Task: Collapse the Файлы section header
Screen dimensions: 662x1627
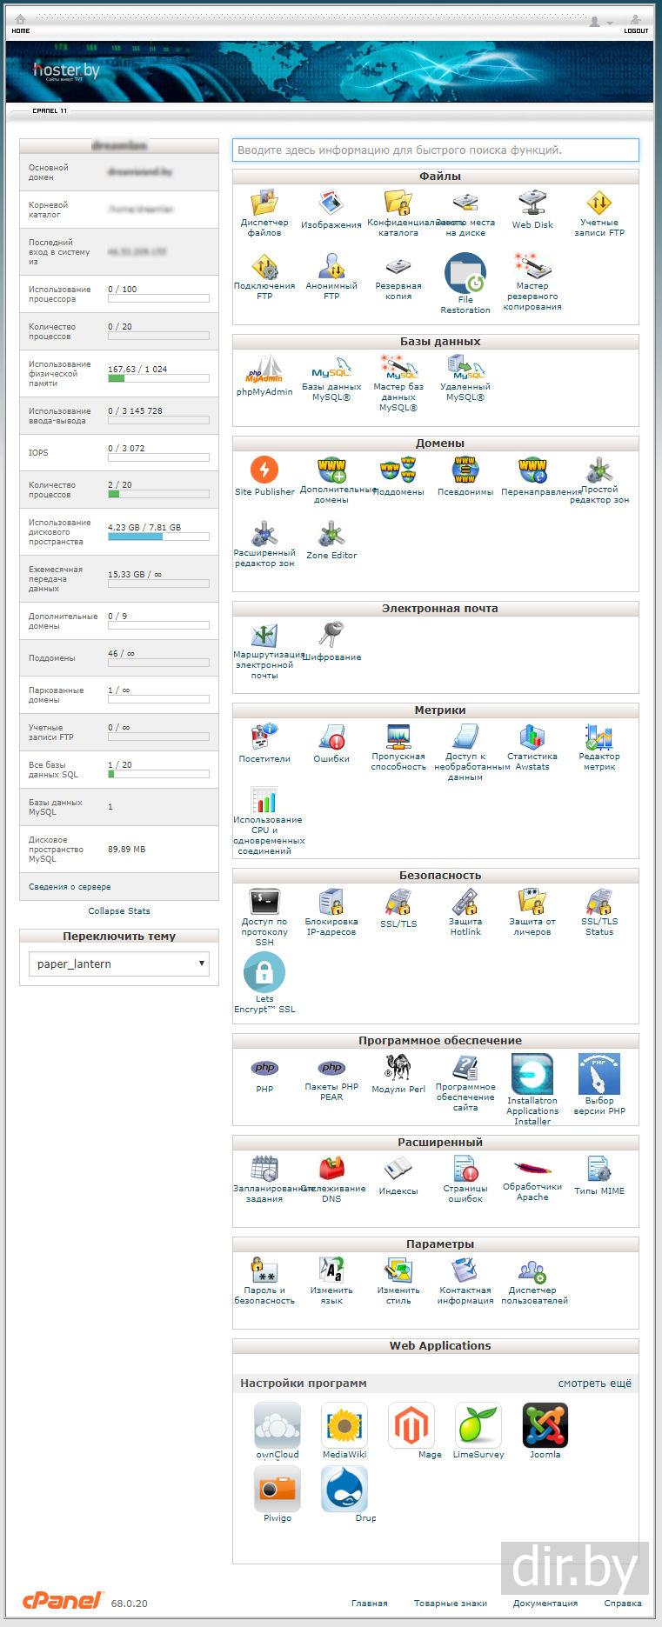Action: [x=436, y=177]
